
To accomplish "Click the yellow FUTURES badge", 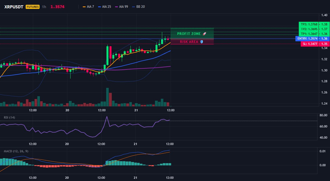I will pyautogui.click(x=33, y=7).
